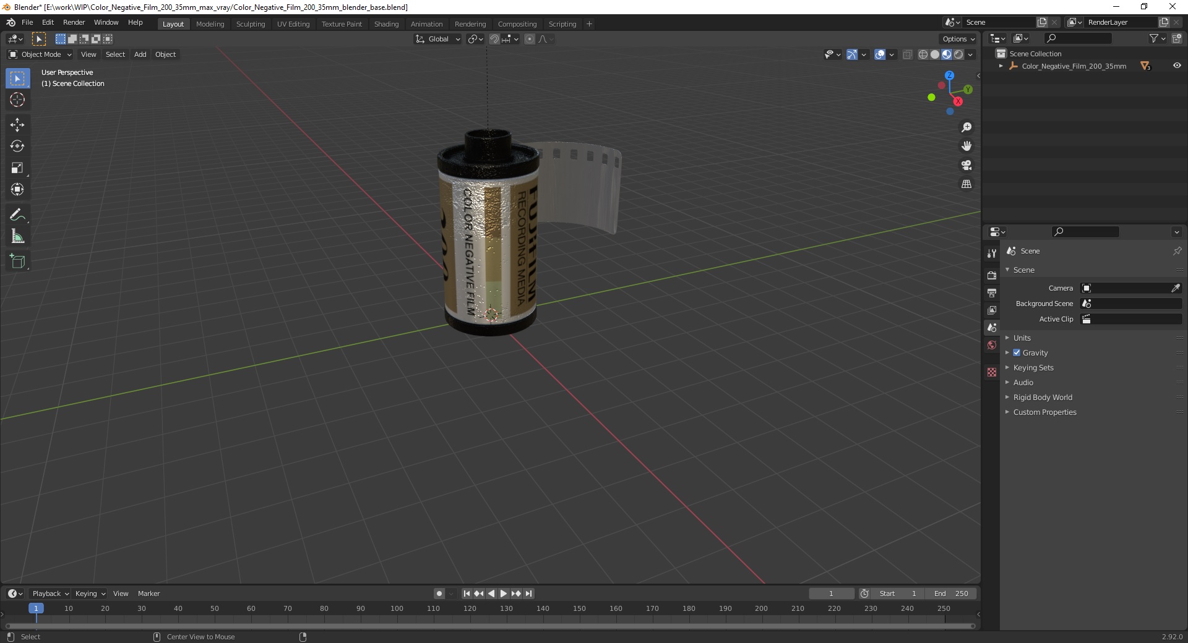Open the viewport Add menu
1188x643 pixels.
[x=140, y=54]
